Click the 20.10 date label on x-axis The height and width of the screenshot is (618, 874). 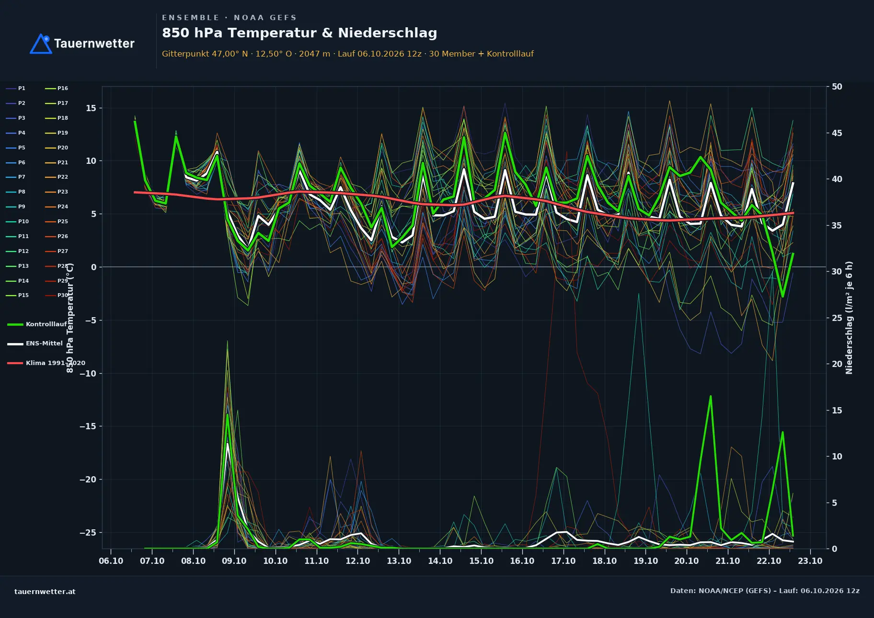tap(687, 561)
